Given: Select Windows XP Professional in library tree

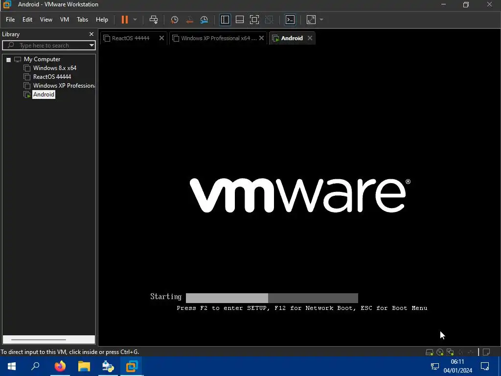Looking at the screenshot, I should coord(64,86).
